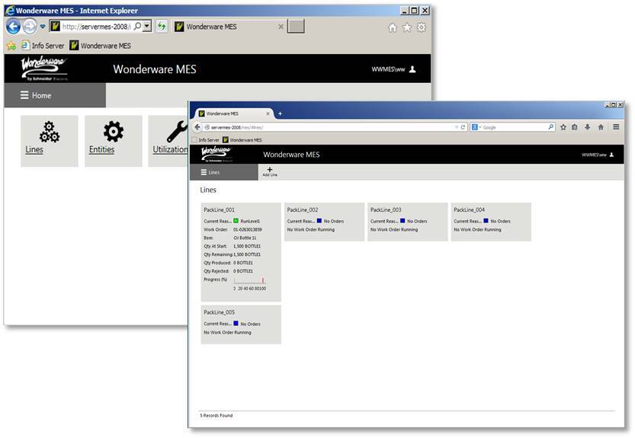Open Internet Explorer favorites star
The width and height of the screenshot is (635, 438).
pyautogui.click(x=407, y=27)
